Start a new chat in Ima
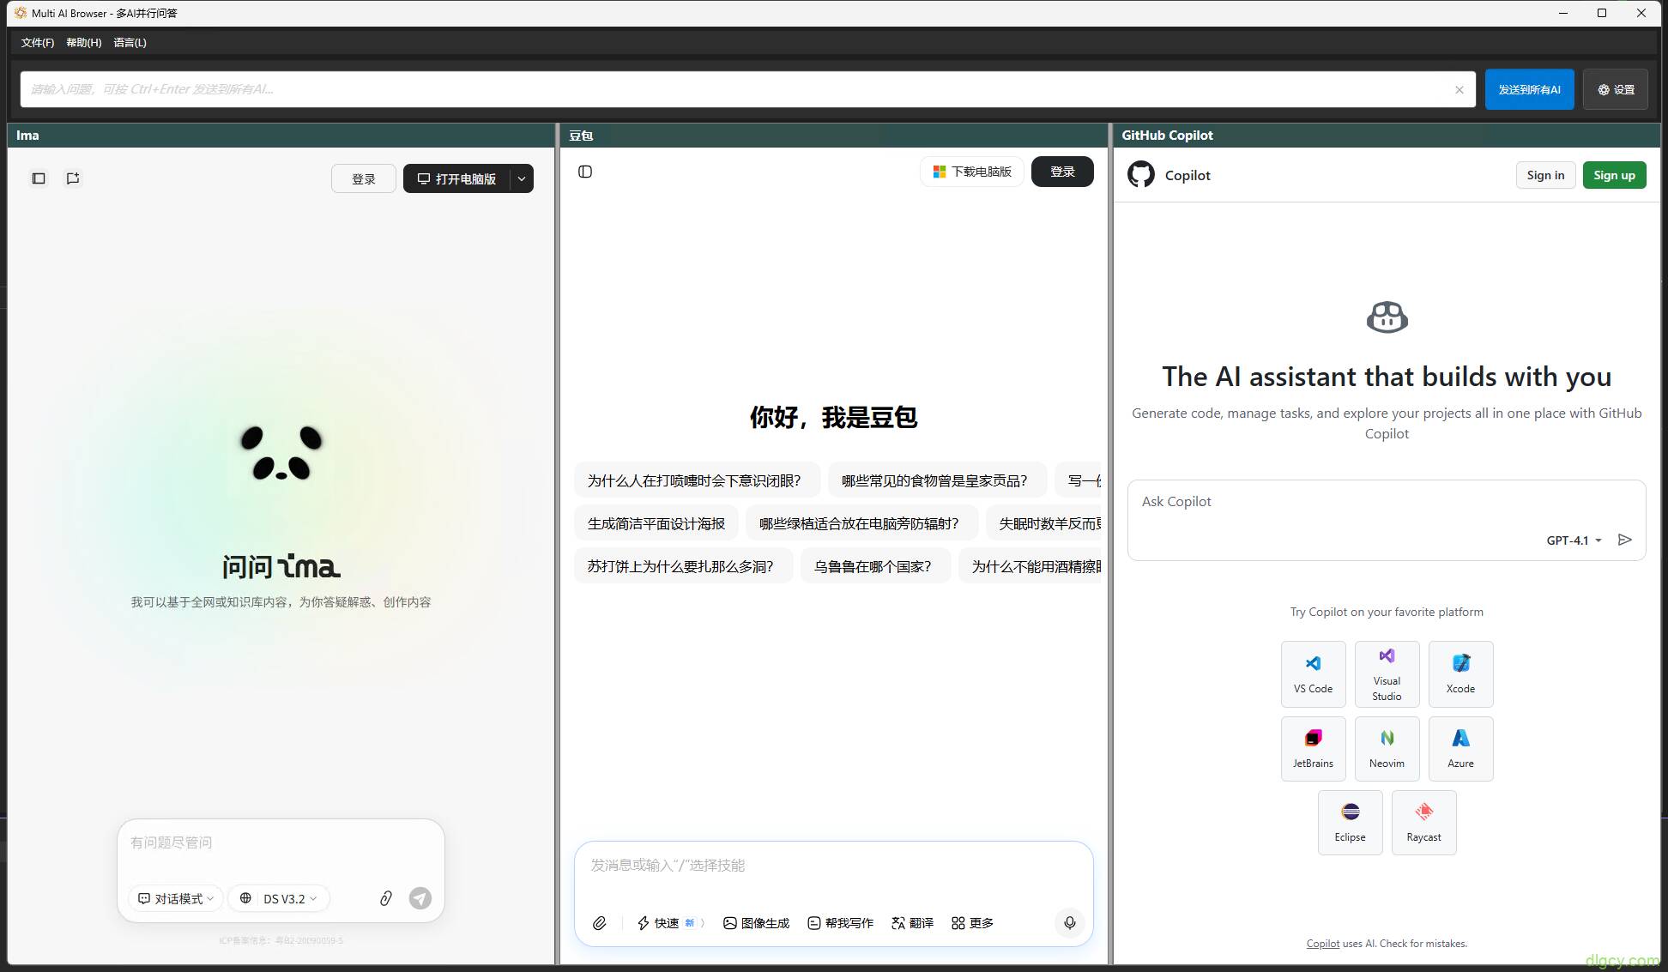1668x972 pixels. pyautogui.click(x=73, y=178)
